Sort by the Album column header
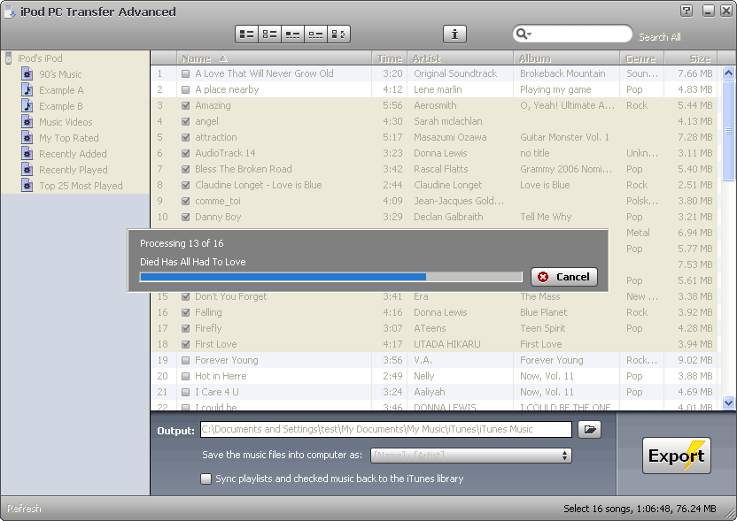 click(566, 58)
